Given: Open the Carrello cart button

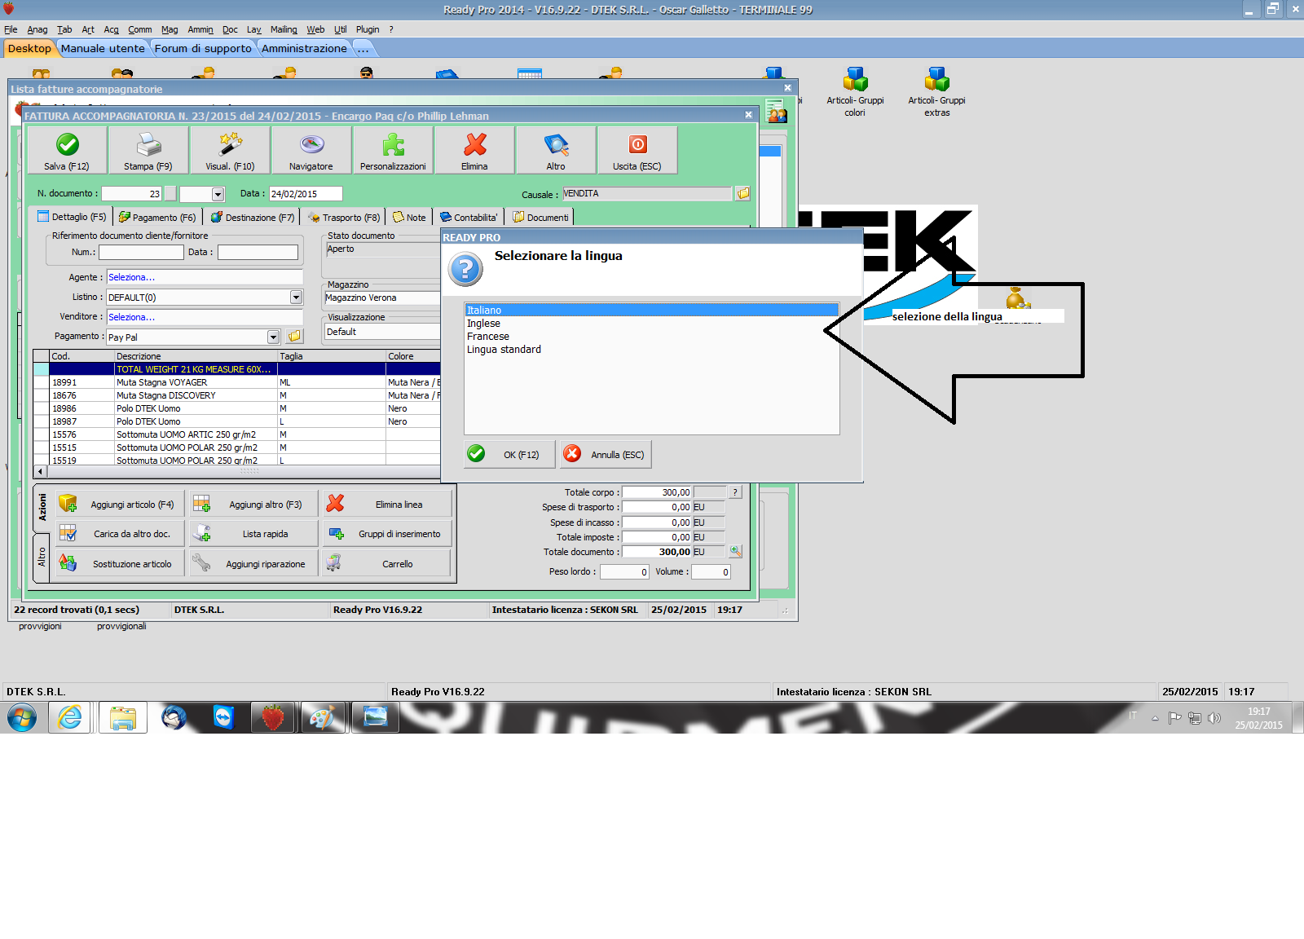Looking at the screenshot, I should point(387,563).
